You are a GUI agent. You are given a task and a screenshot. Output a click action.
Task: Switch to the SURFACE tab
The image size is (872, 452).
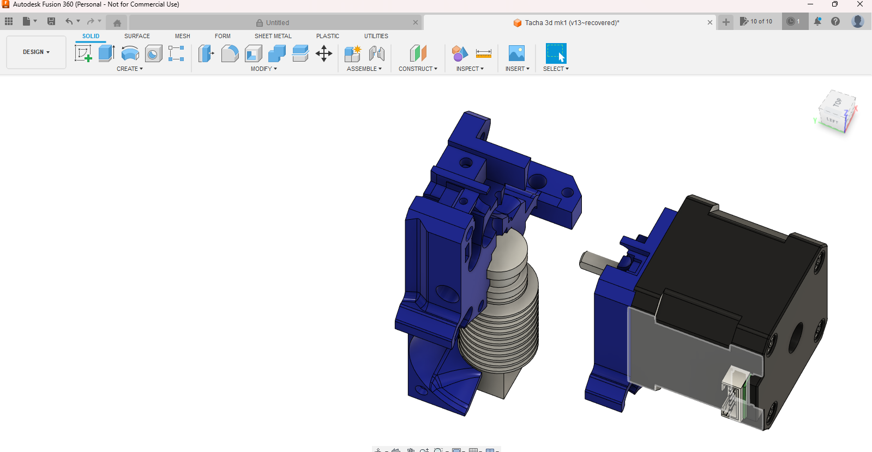(x=137, y=36)
